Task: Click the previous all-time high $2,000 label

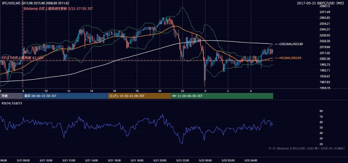Action: coord(23,58)
